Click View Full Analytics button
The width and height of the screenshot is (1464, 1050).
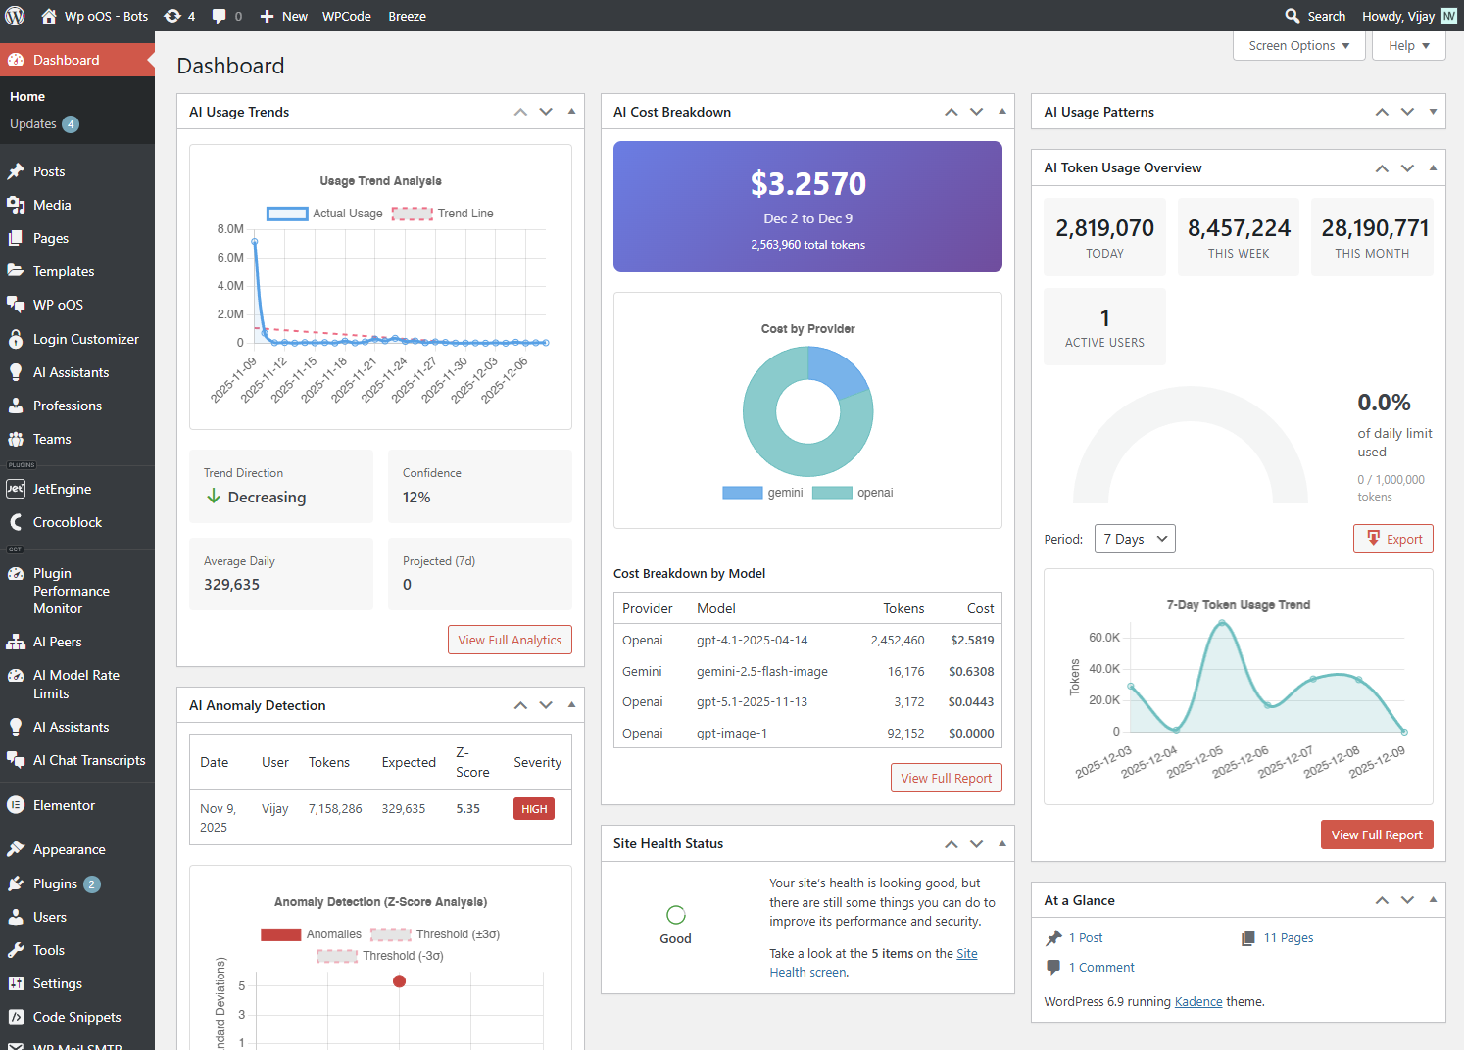[x=510, y=640]
